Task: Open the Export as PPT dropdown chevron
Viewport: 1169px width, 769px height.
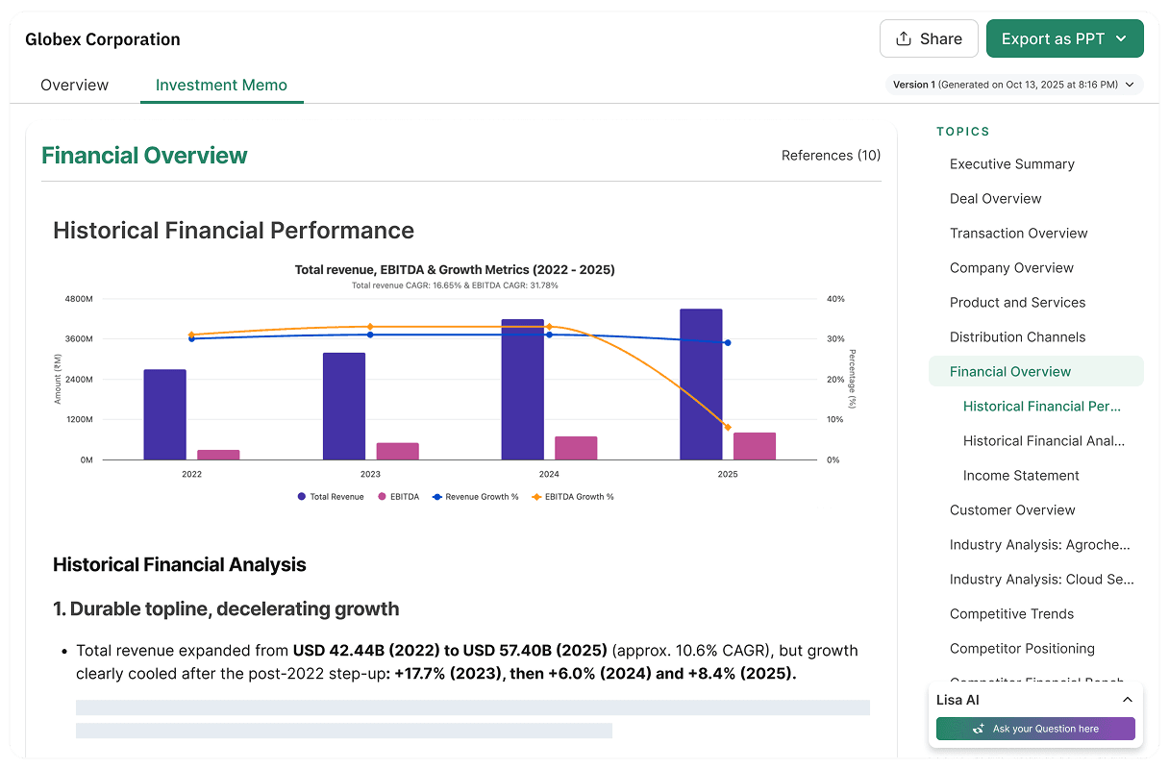Action: click(x=1121, y=39)
